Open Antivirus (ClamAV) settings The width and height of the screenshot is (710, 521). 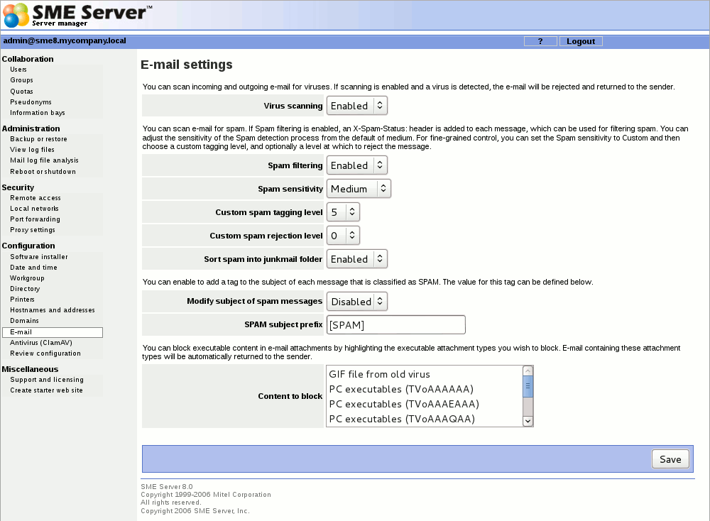pyautogui.click(x=41, y=343)
